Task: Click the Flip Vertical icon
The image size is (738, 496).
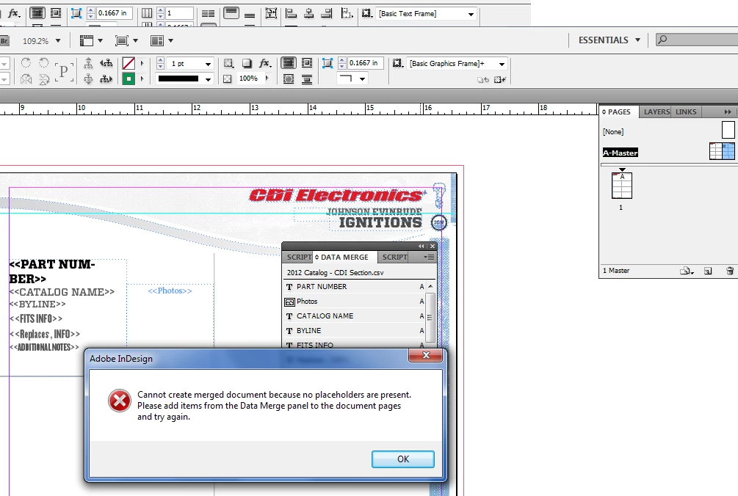Action: point(44,79)
